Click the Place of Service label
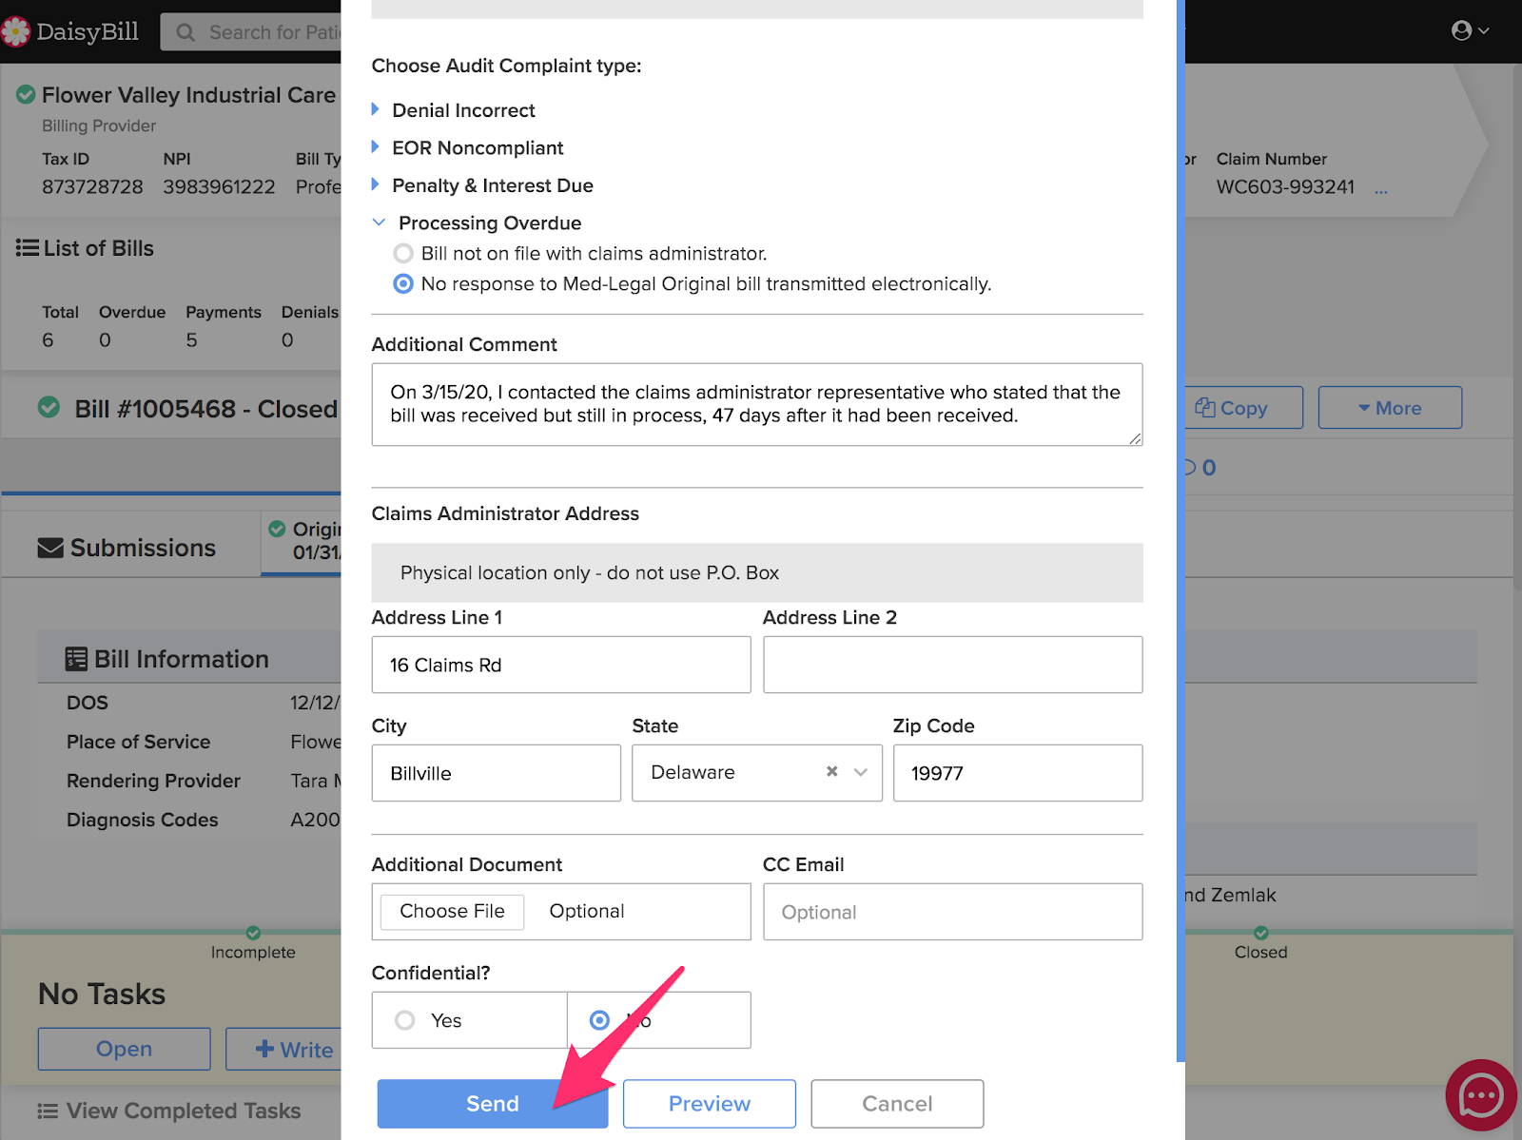Screen dimensions: 1522x1140 point(139,742)
